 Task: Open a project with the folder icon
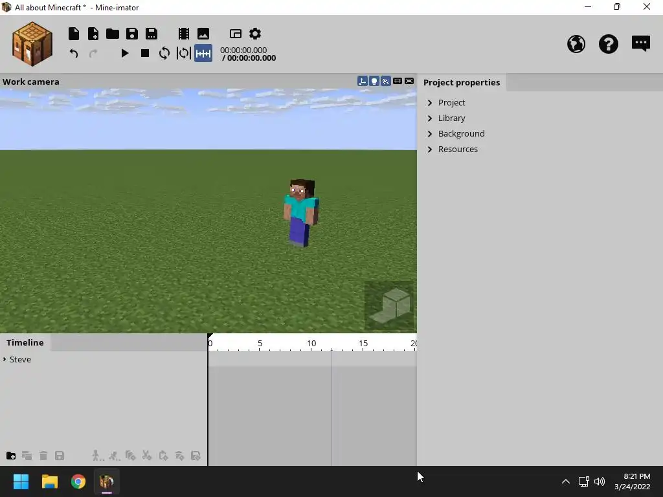[x=113, y=34]
